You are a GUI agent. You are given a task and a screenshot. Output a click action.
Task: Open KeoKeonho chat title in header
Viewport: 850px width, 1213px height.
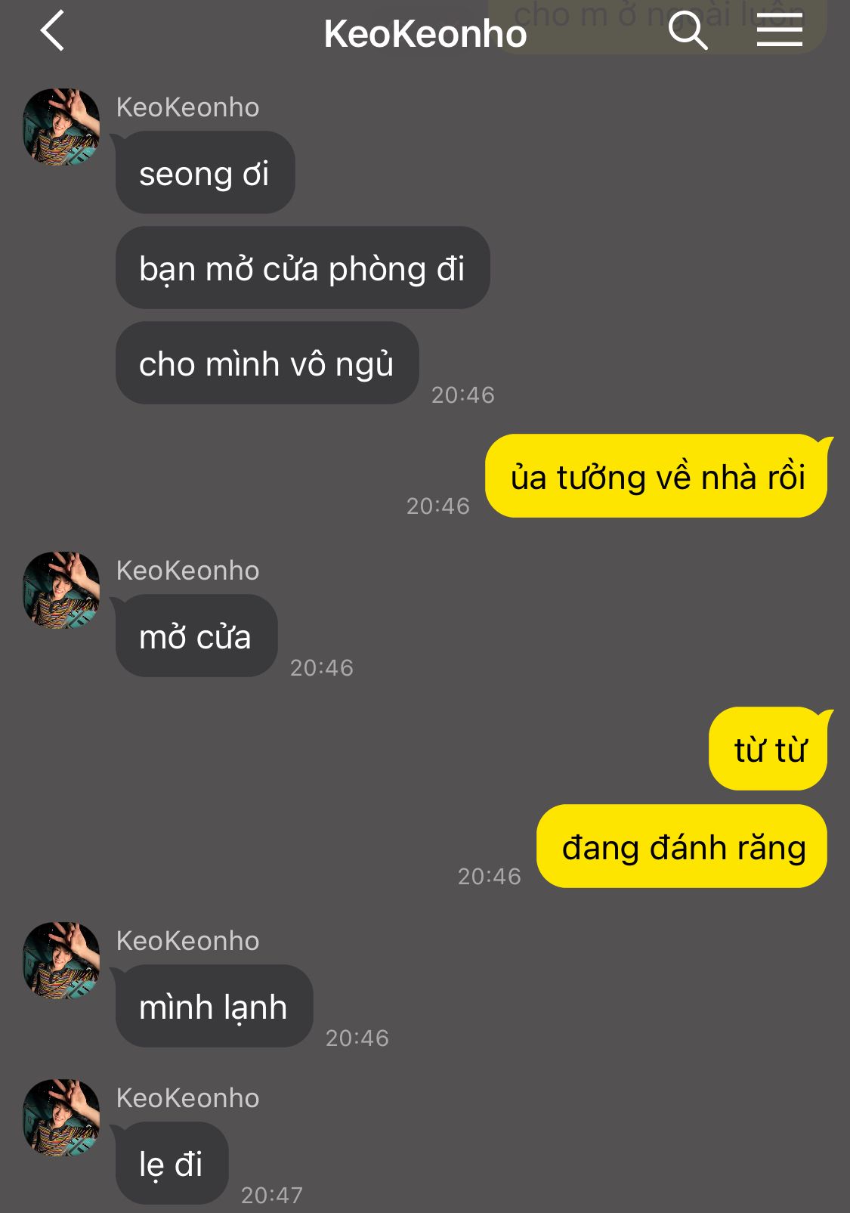(x=425, y=33)
